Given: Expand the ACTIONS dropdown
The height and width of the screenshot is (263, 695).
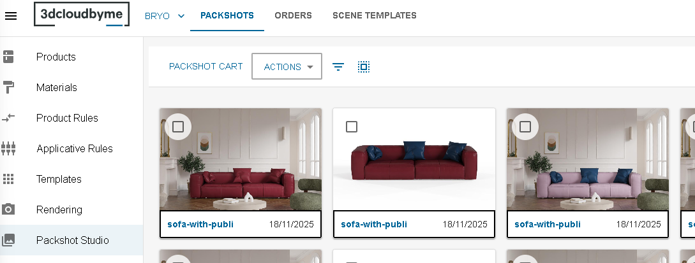Looking at the screenshot, I should (x=287, y=67).
